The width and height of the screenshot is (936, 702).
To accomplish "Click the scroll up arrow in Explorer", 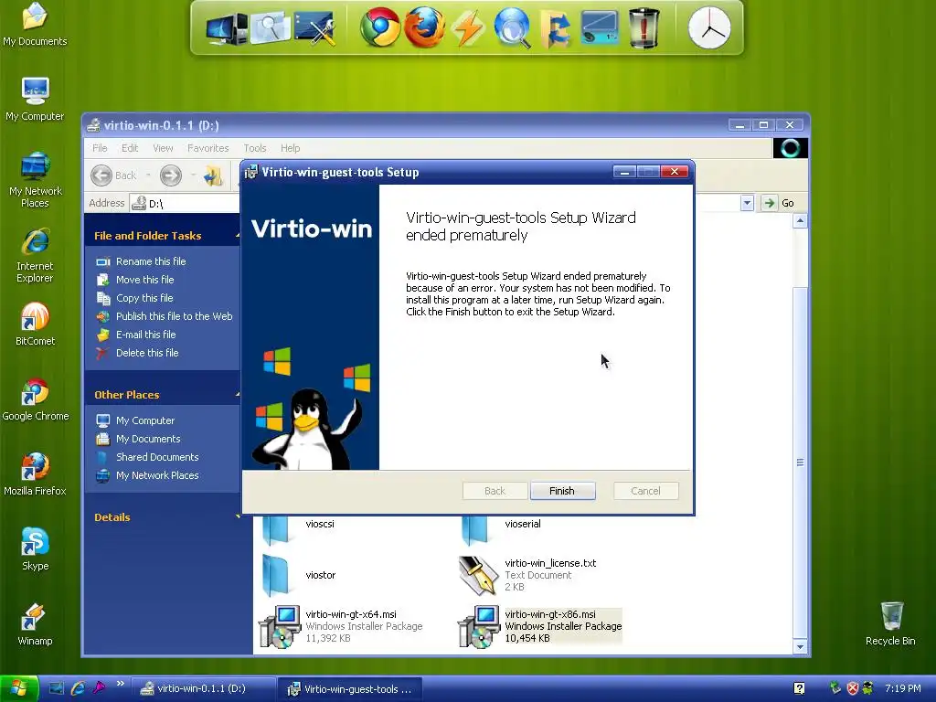I will (800, 221).
